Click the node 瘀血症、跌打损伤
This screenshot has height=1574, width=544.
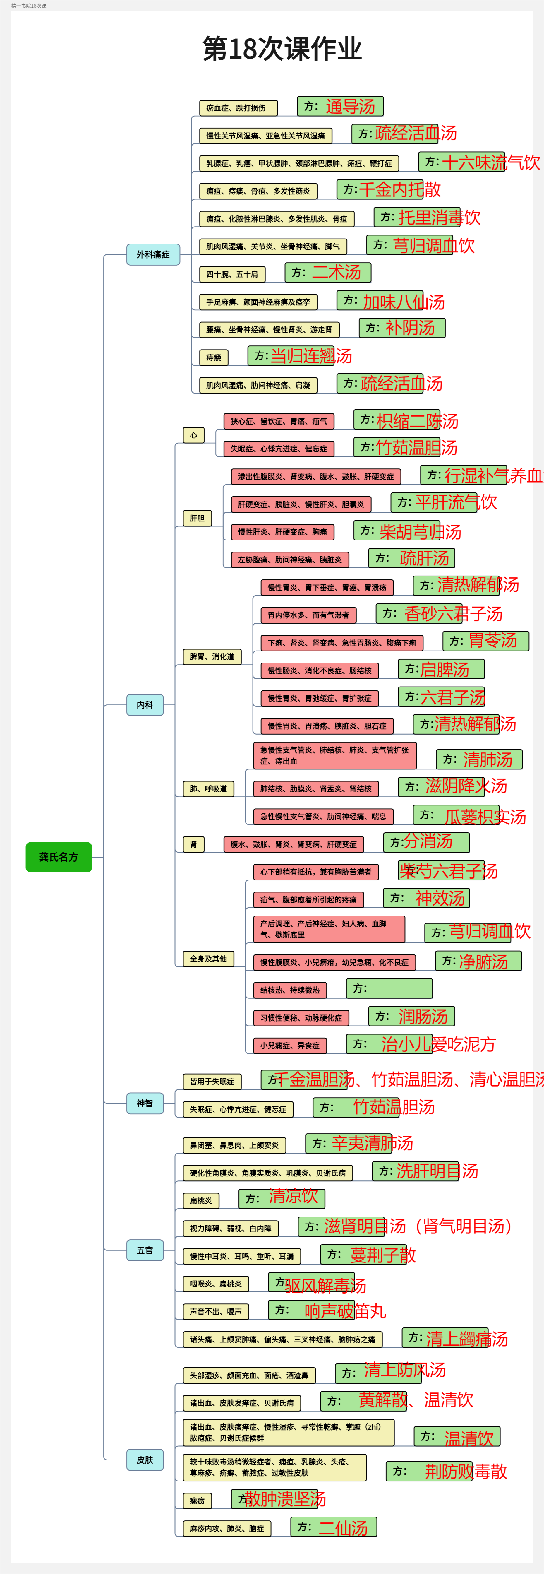239,108
